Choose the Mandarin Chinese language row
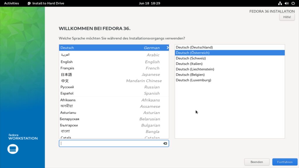The width and height of the screenshot is (299, 168). coord(114,81)
